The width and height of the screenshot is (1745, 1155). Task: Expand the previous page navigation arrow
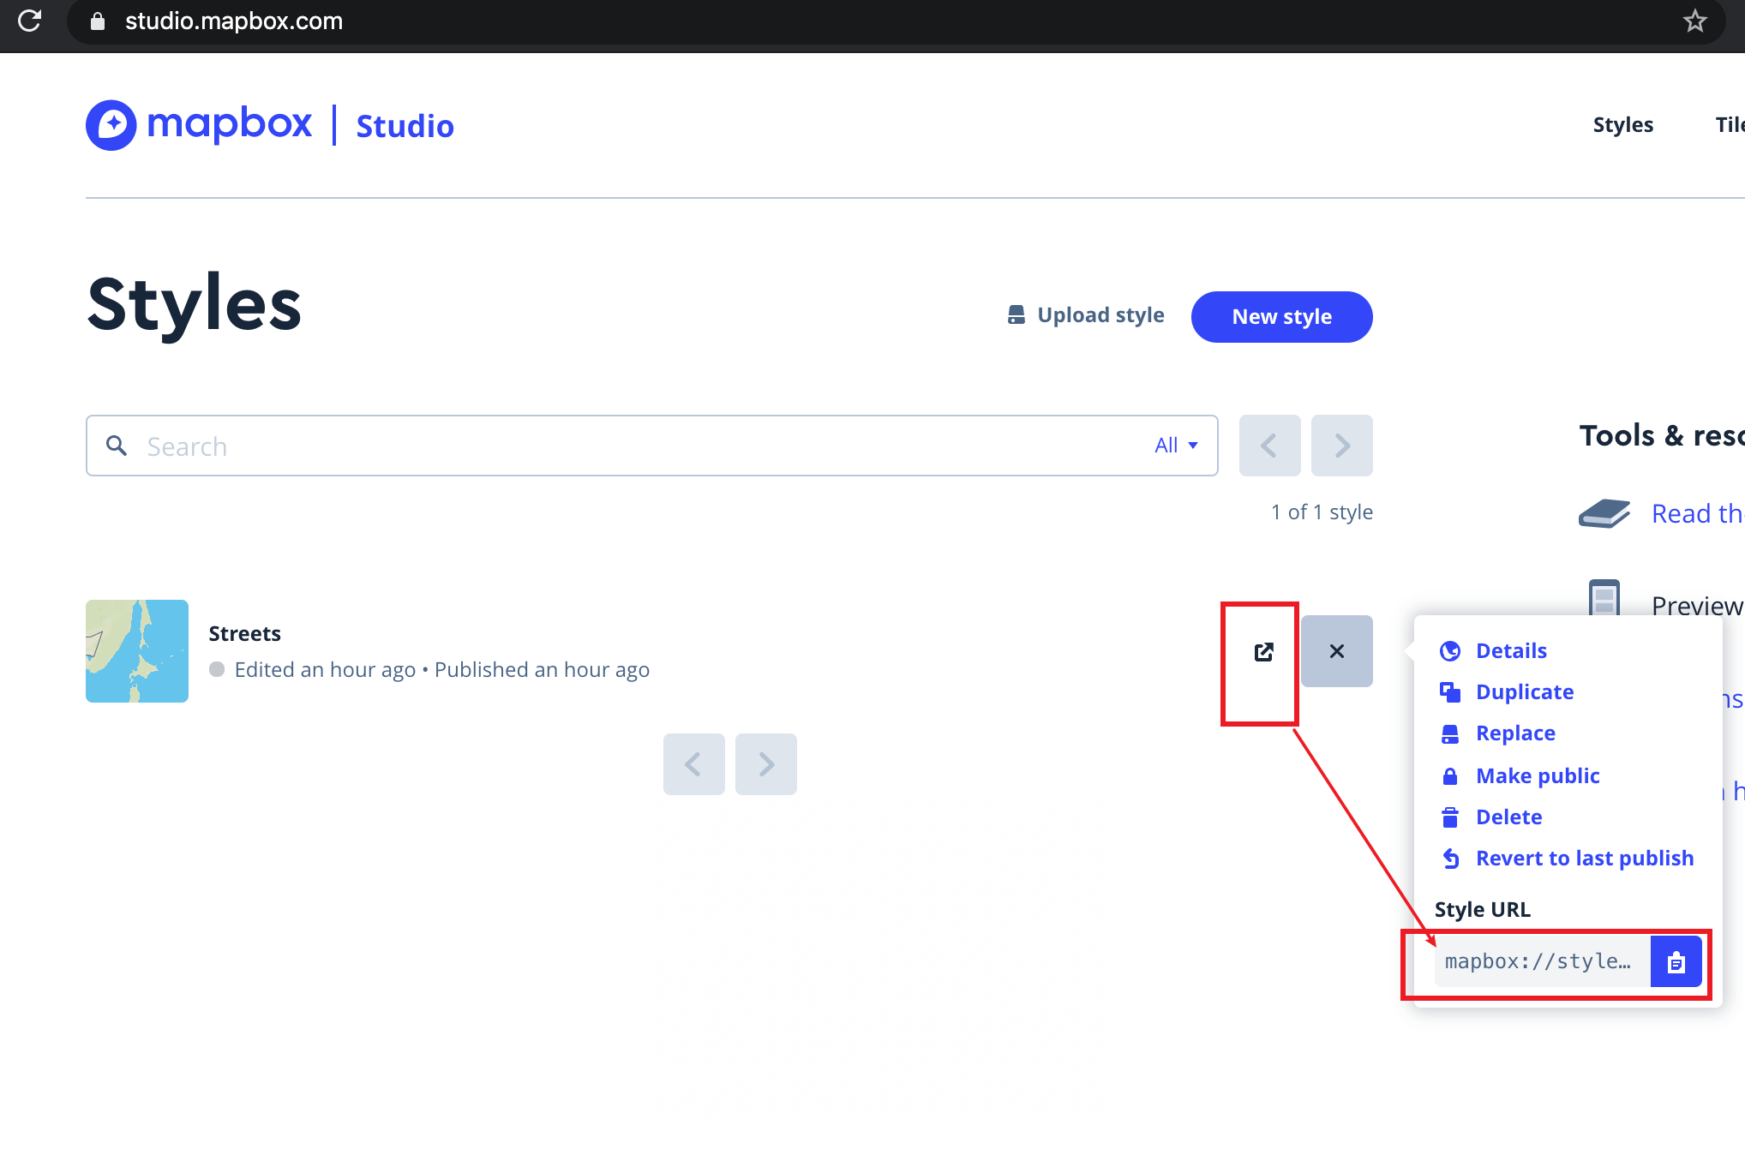pyautogui.click(x=1268, y=445)
